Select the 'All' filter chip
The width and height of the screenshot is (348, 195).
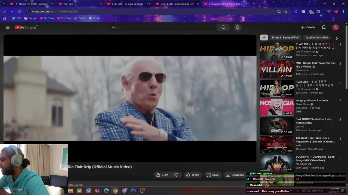pos(264,38)
